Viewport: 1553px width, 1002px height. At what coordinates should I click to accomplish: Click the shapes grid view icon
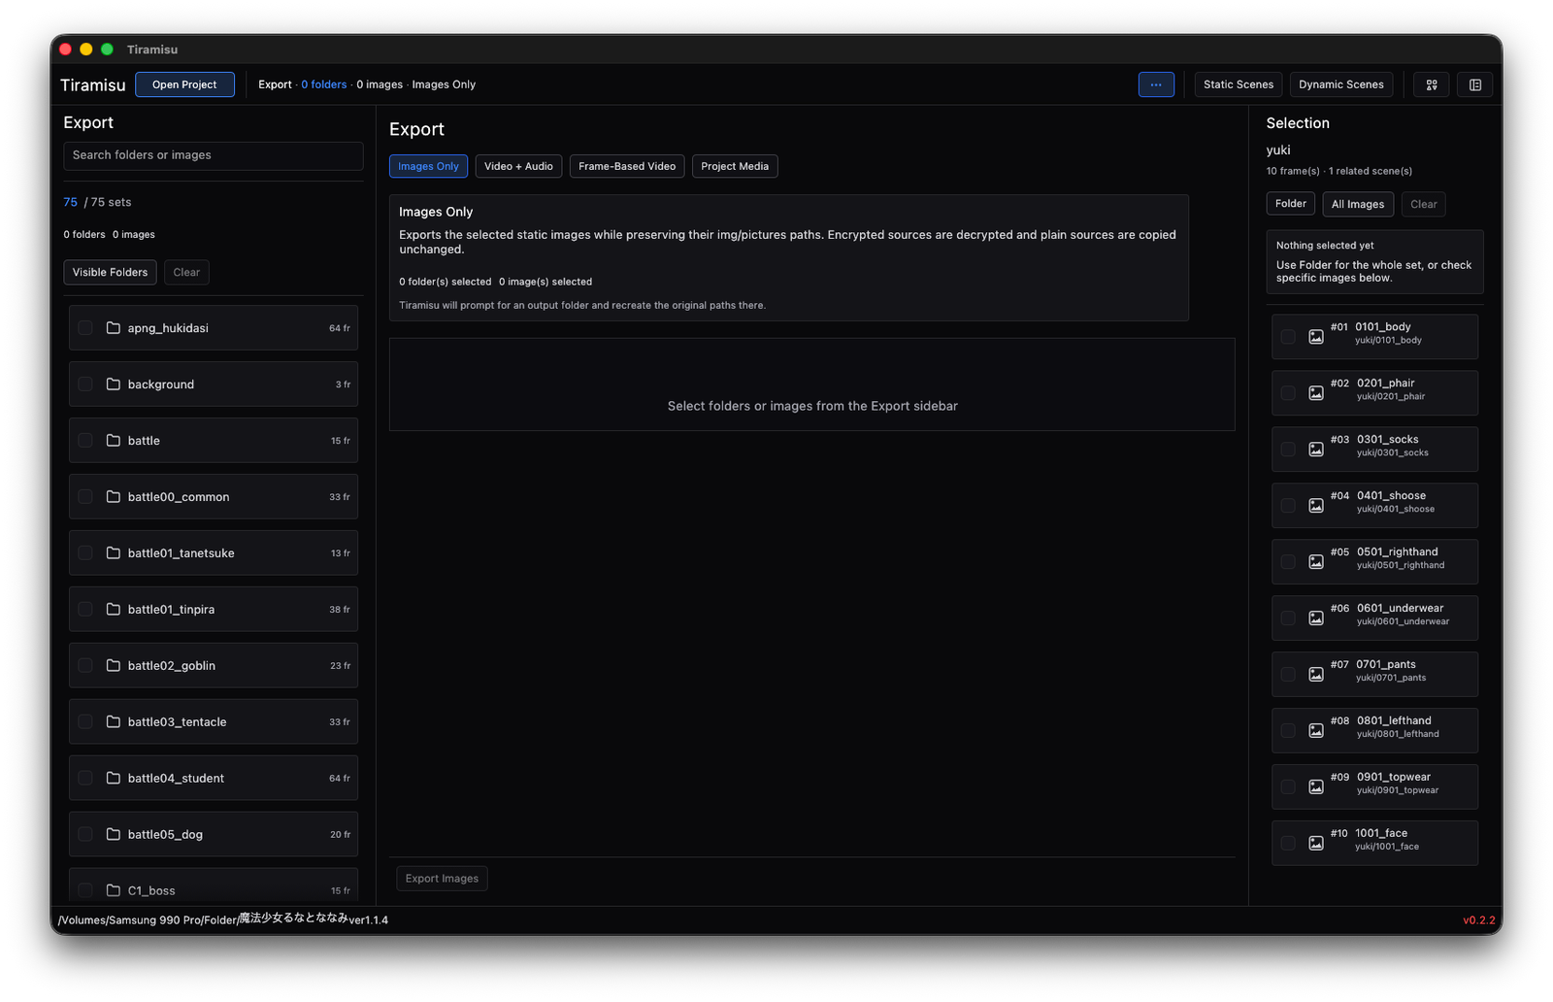pyautogui.click(x=1432, y=84)
